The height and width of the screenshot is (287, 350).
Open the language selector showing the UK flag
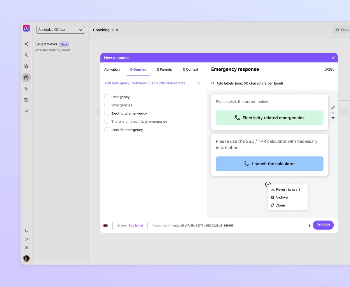coord(105,225)
